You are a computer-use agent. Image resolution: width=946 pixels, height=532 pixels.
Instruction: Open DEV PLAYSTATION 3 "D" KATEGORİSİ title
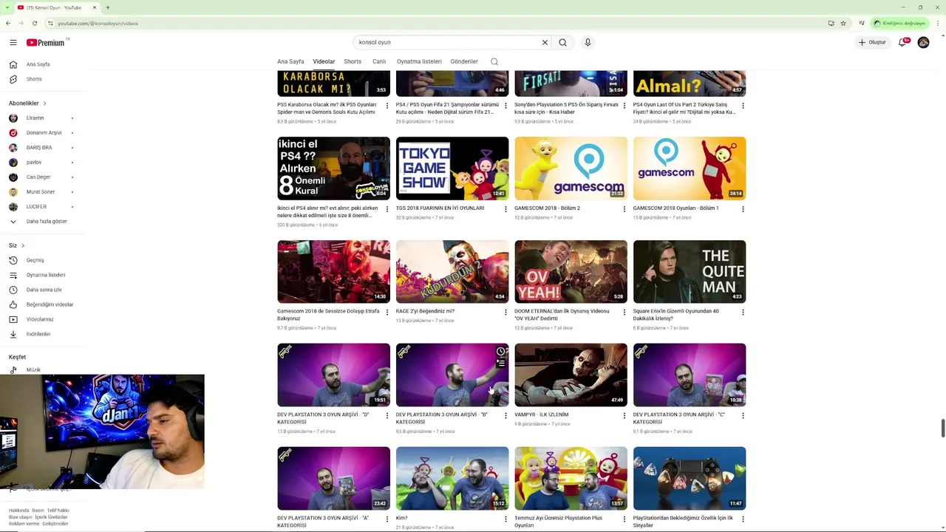point(323,418)
